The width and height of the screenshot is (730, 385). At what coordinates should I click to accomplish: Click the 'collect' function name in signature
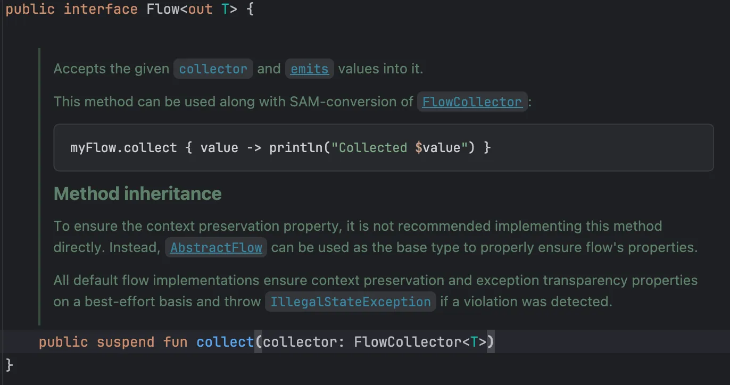225,342
